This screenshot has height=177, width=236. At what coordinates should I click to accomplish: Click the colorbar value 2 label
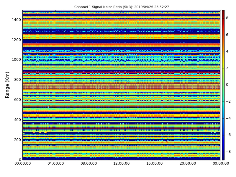227,68
